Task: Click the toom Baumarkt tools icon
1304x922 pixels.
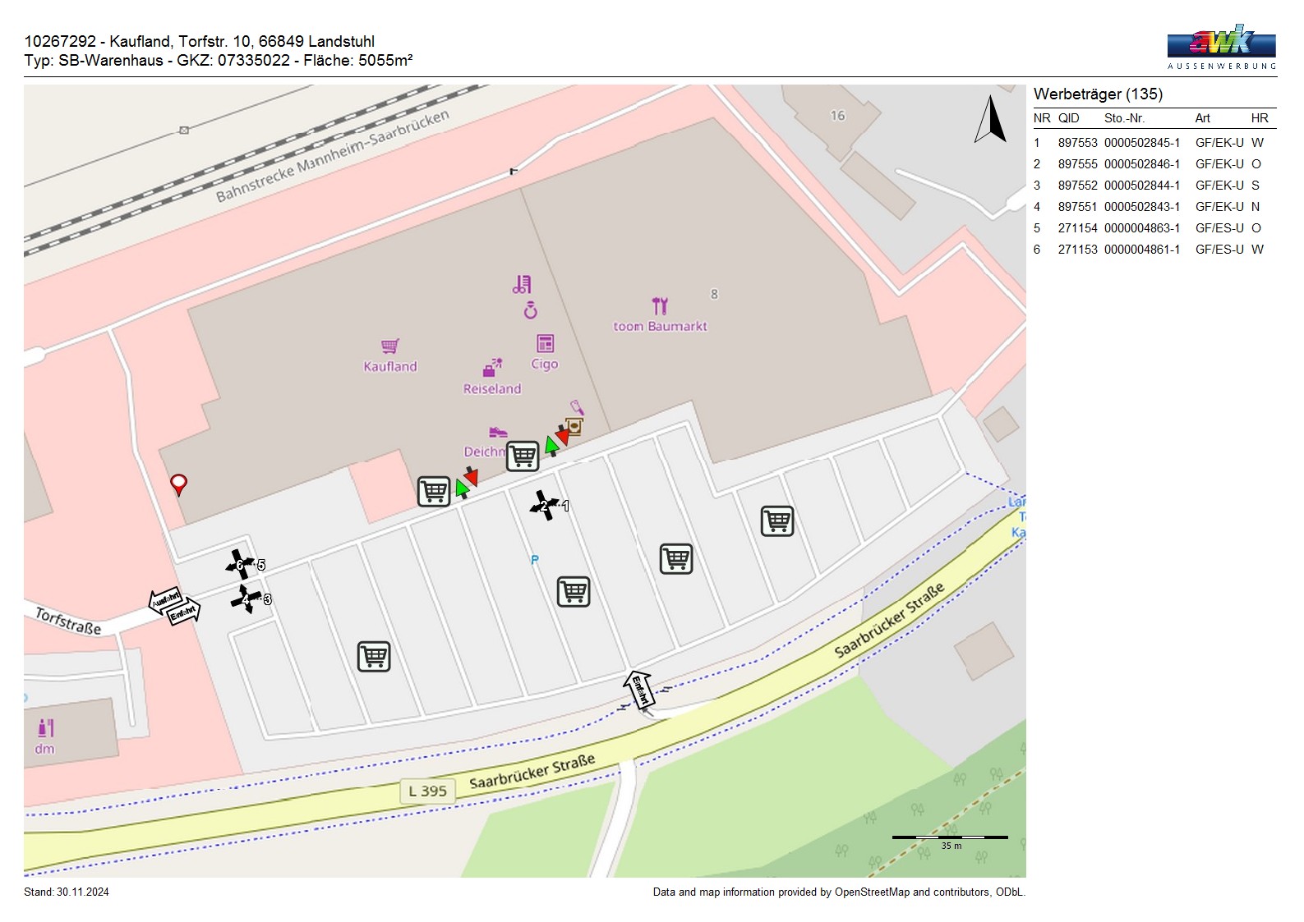Action: coord(660,306)
